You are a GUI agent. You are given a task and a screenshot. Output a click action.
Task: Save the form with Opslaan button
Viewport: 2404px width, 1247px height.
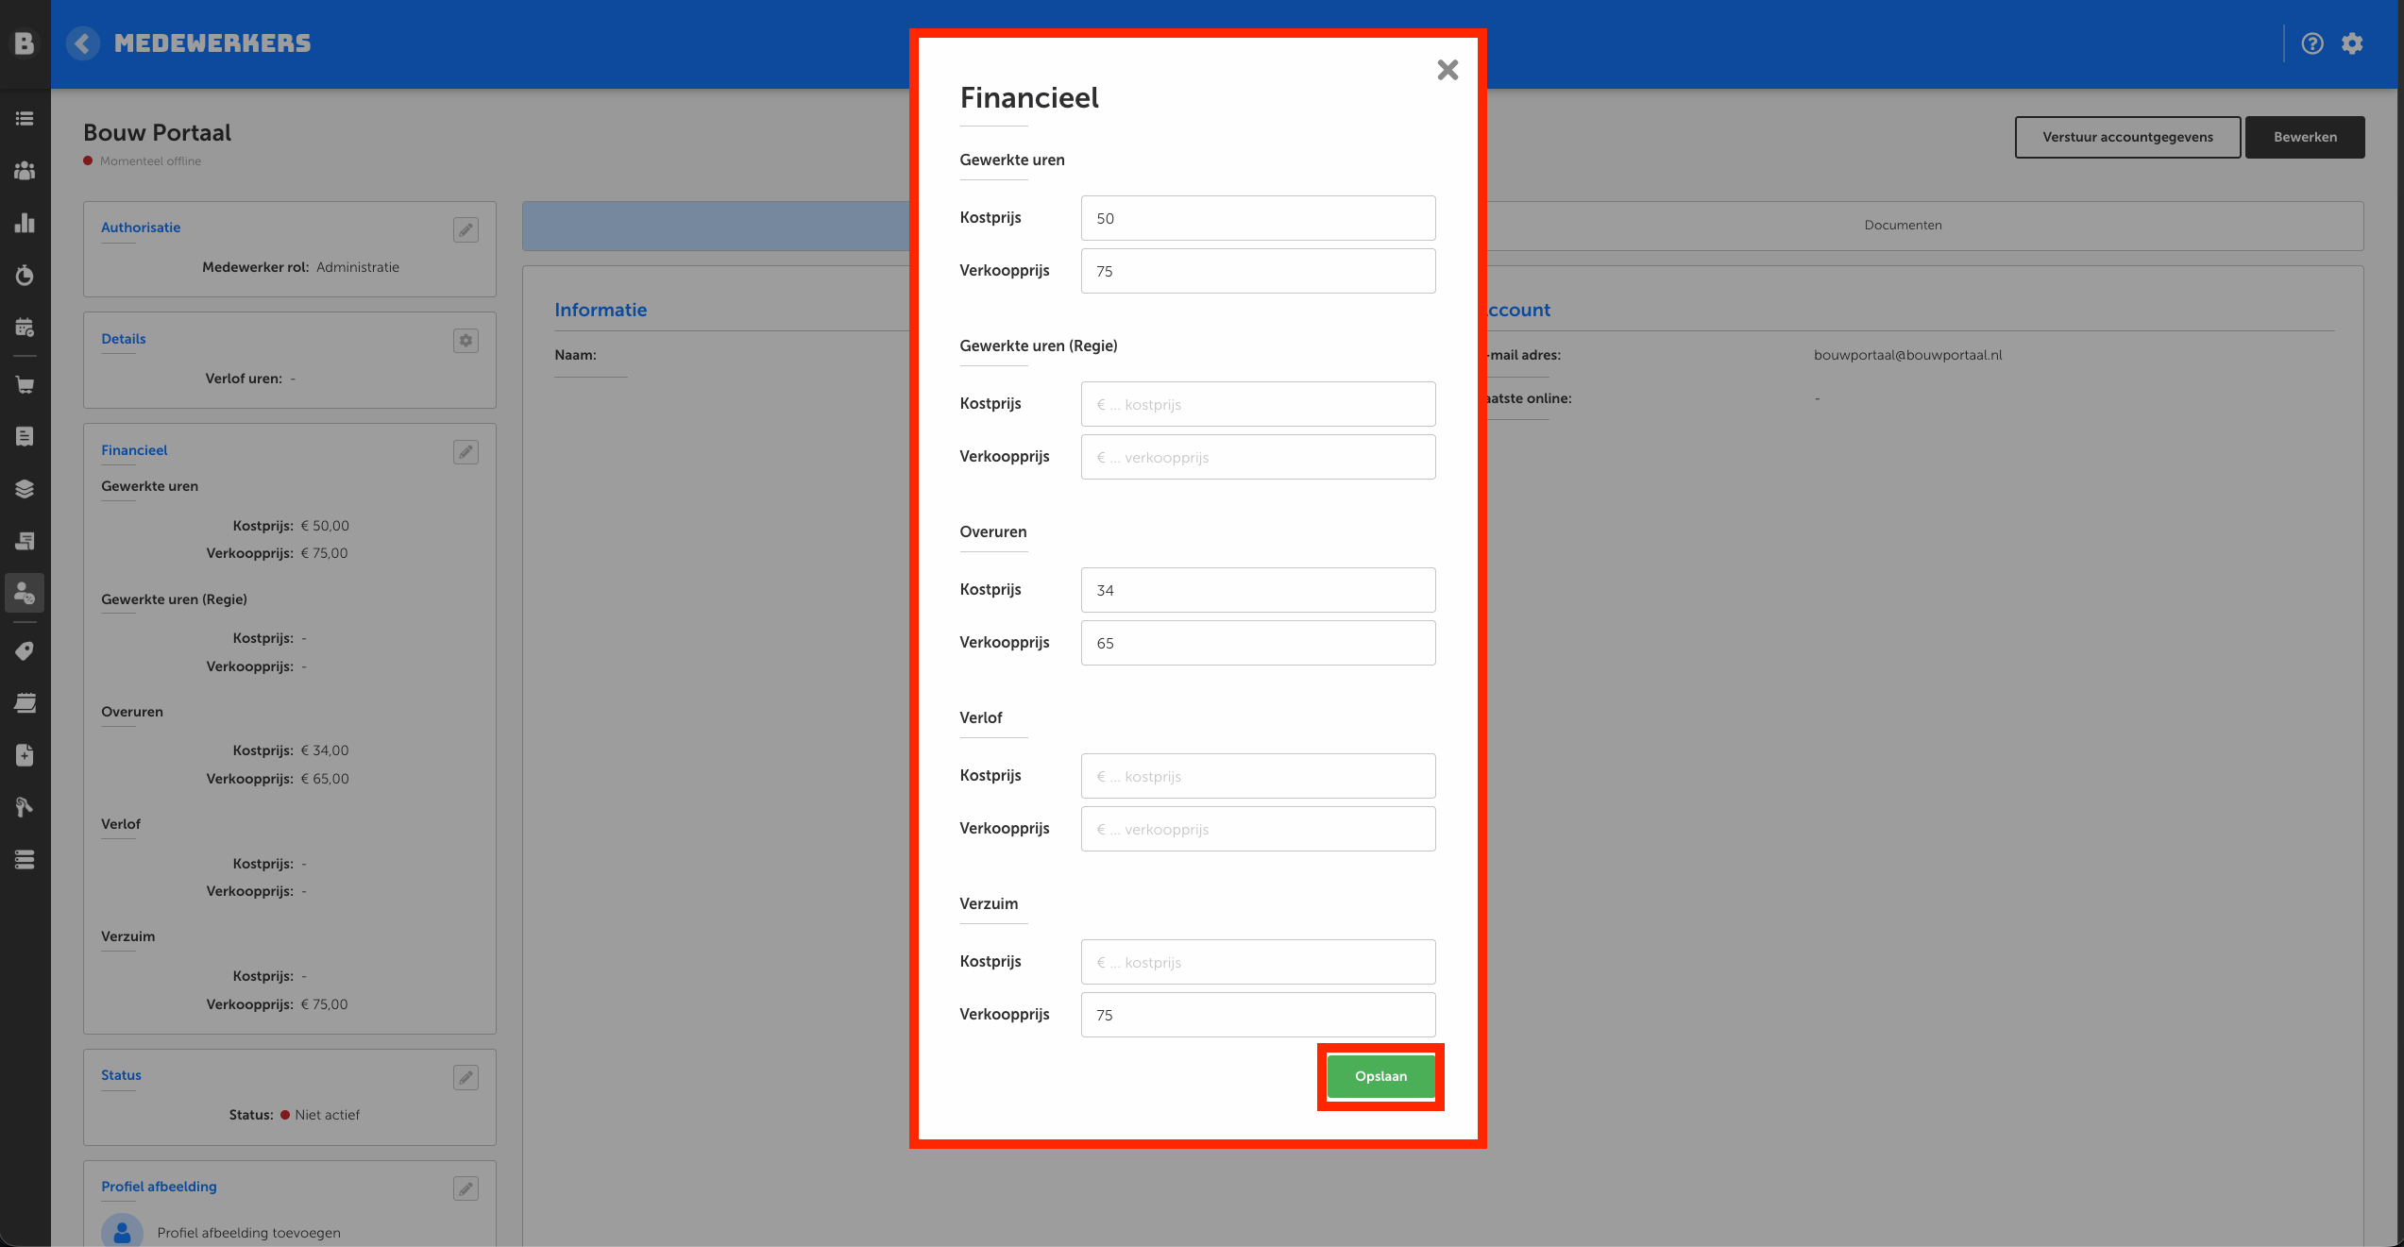click(1380, 1076)
